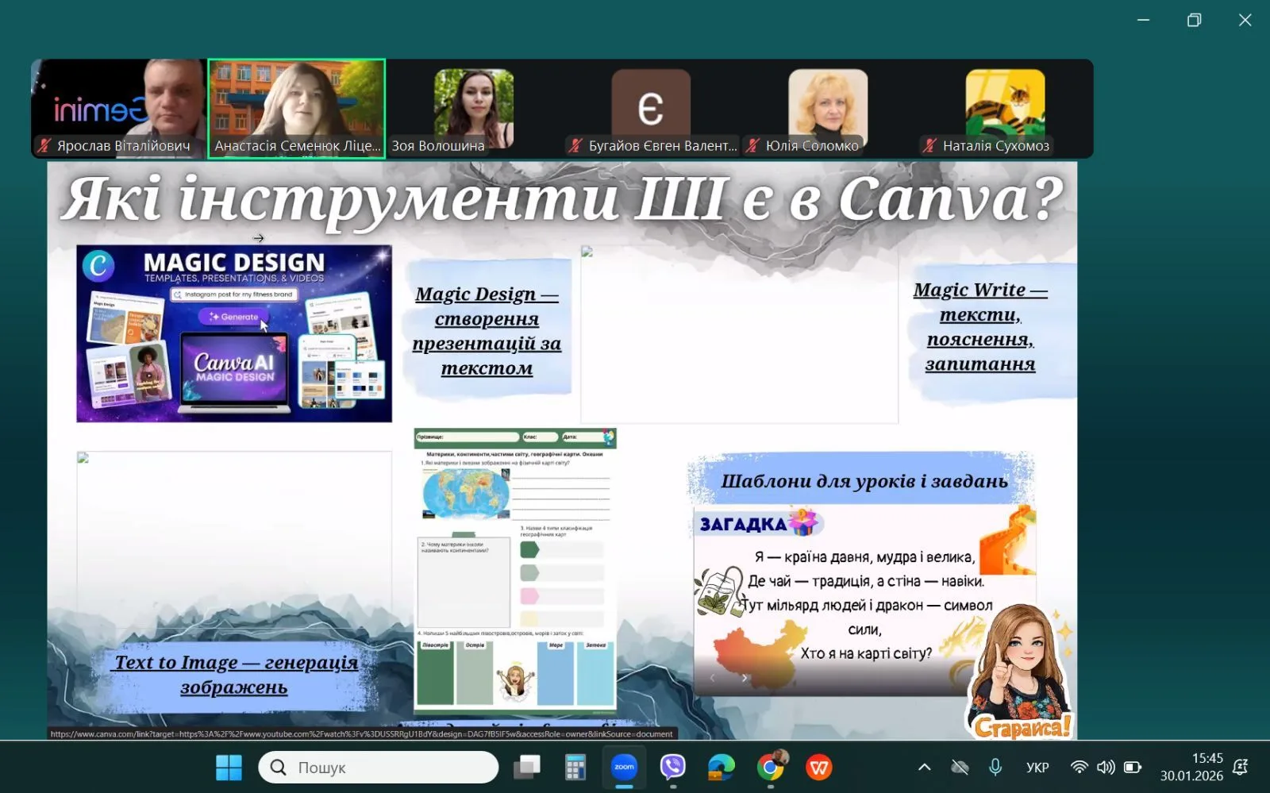Select Анастасія Семенюк's highlighted video tile
The image size is (1270, 793).
pos(297,109)
